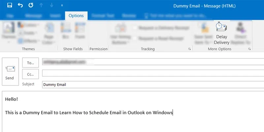Click the Subject field reading Dummy Email
Viewport: 264px width, 132px height.
(153, 84)
